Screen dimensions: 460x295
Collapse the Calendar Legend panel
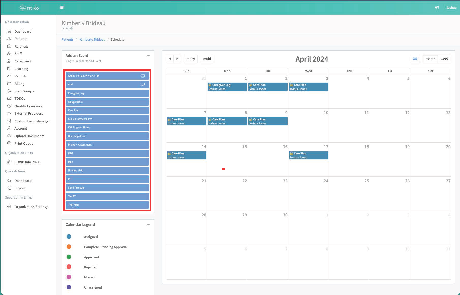148,225
